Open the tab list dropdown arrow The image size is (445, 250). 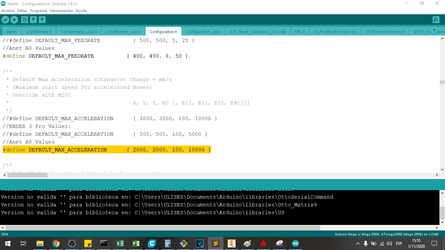pyautogui.click(x=434, y=30)
